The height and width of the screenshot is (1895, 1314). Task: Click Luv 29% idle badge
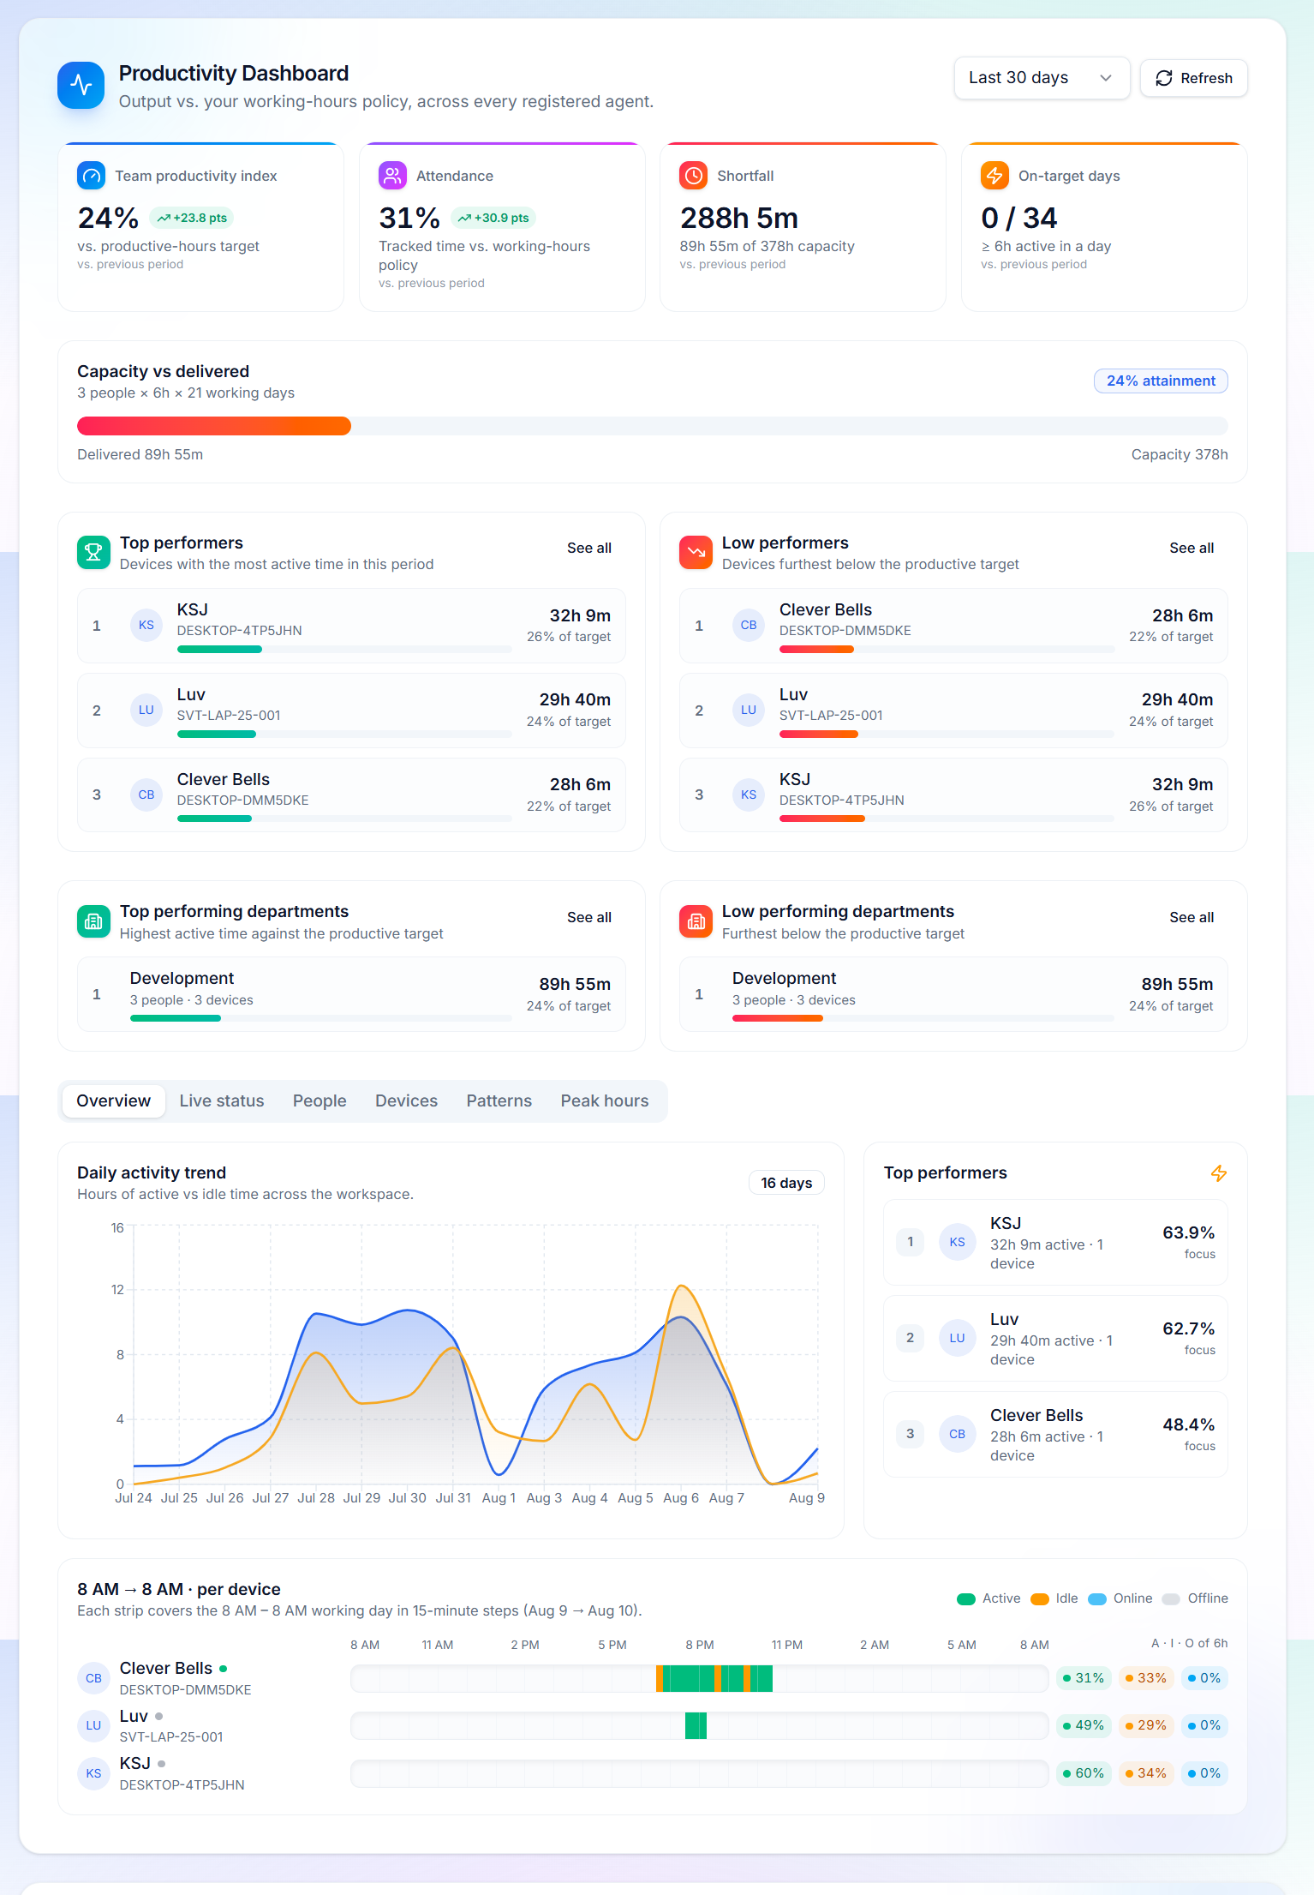tap(1145, 1725)
